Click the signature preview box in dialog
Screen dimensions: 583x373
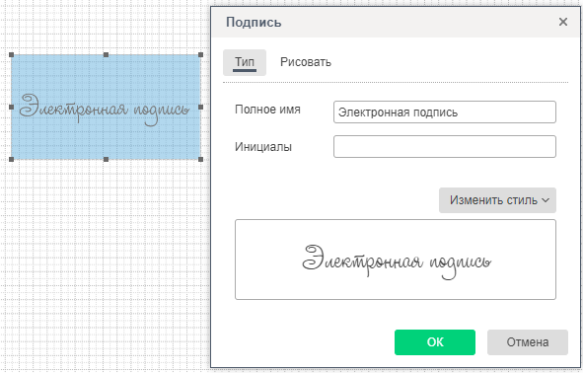click(x=396, y=260)
